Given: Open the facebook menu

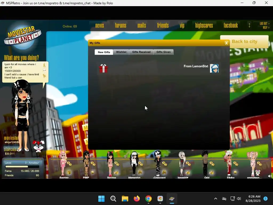Looking at the screenshot, I should (x=231, y=26).
